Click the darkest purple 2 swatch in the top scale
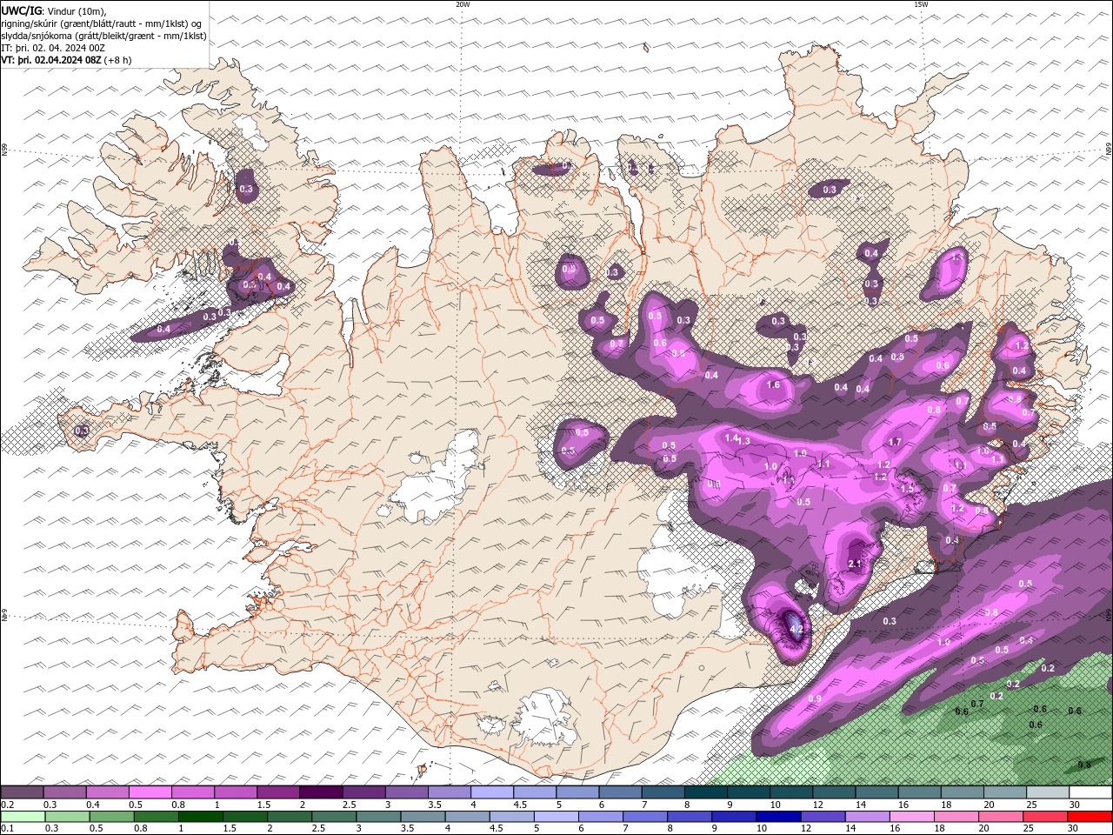This screenshot has height=835, width=1113. [x=320, y=792]
